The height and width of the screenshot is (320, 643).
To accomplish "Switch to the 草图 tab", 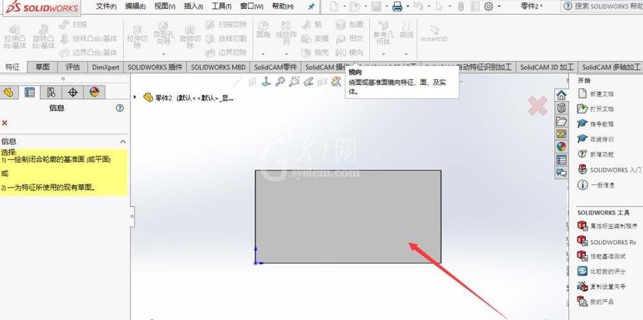I will [x=42, y=67].
